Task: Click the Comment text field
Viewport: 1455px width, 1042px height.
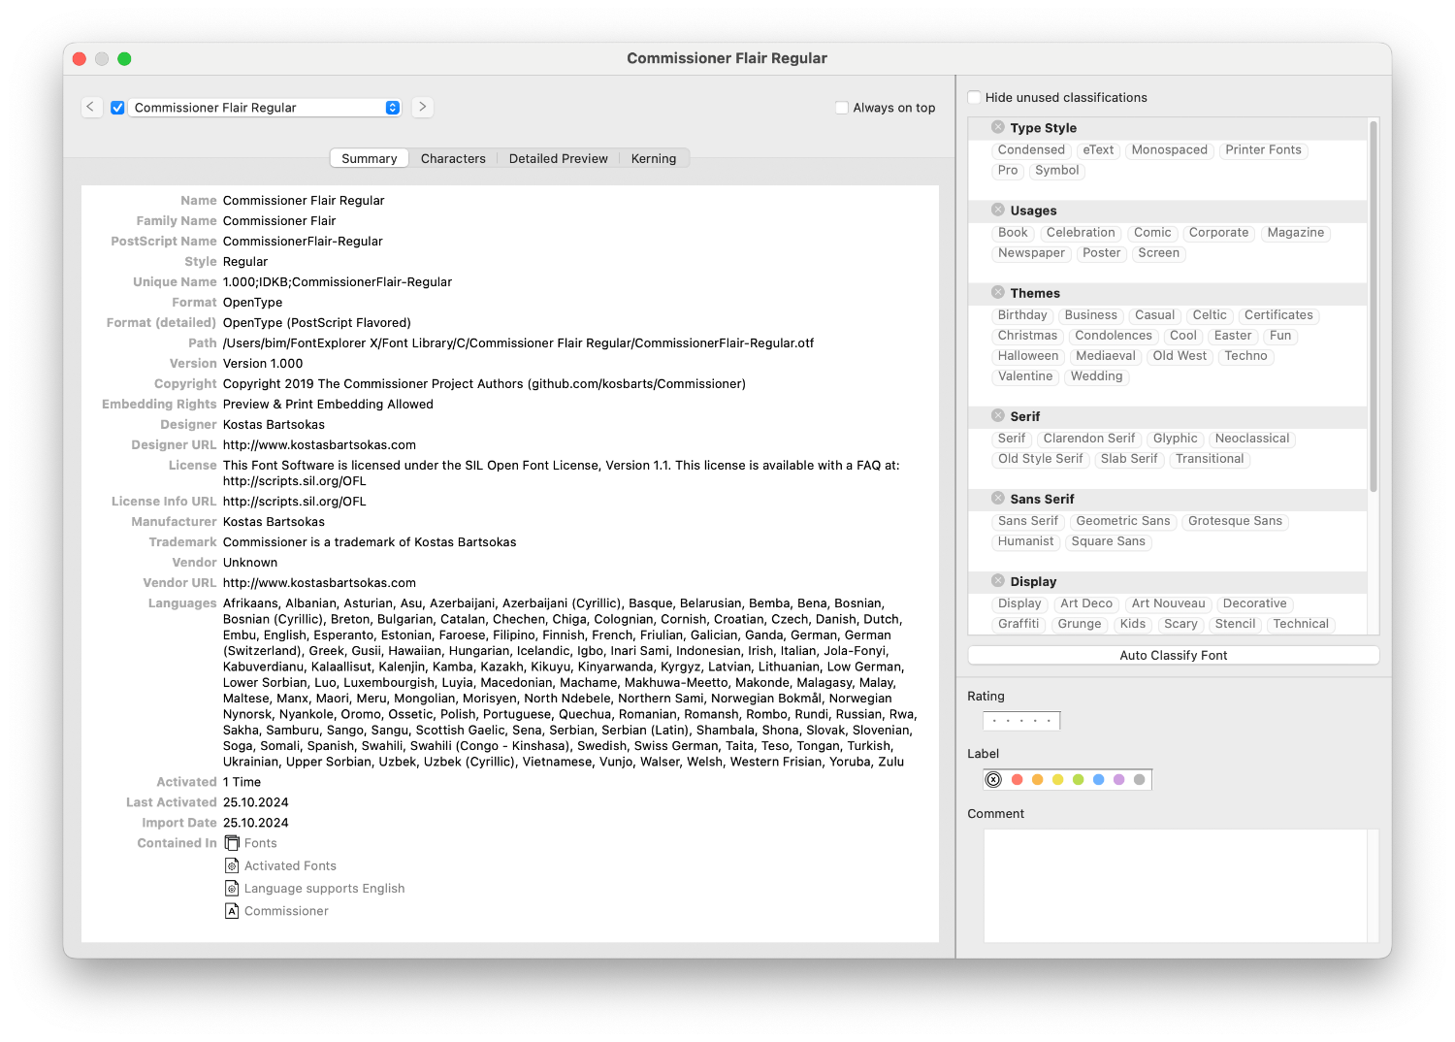Action: click(x=1176, y=885)
